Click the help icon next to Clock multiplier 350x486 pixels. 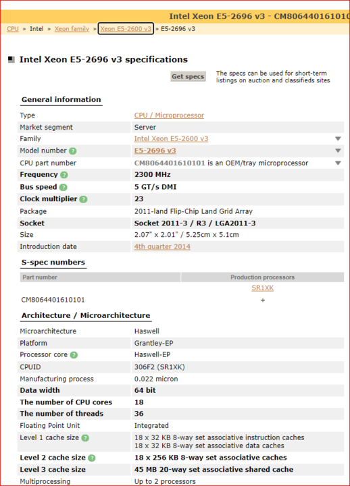pyautogui.click(x=83, y=199)
